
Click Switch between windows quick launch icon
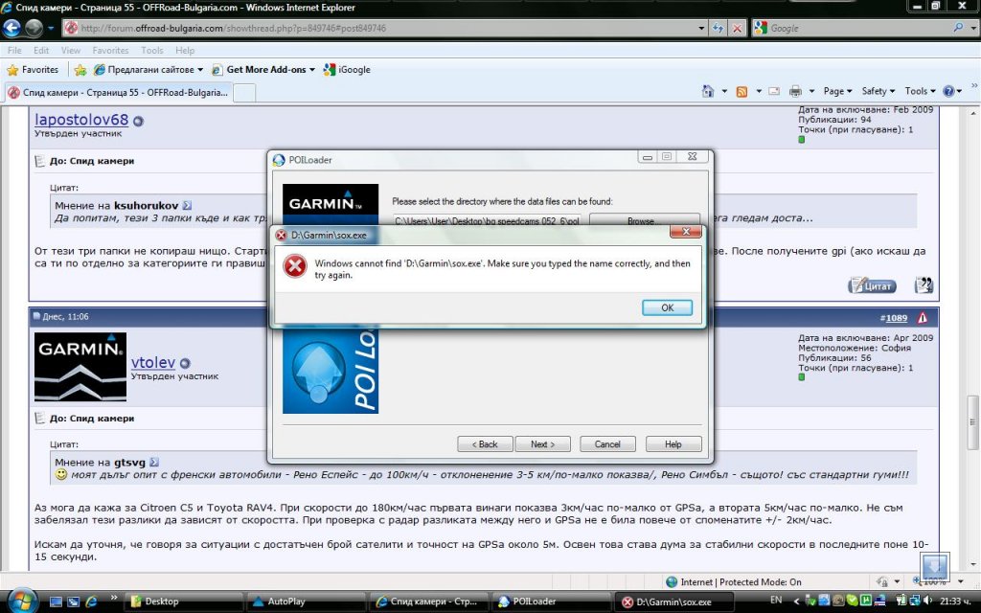point(73,602)
